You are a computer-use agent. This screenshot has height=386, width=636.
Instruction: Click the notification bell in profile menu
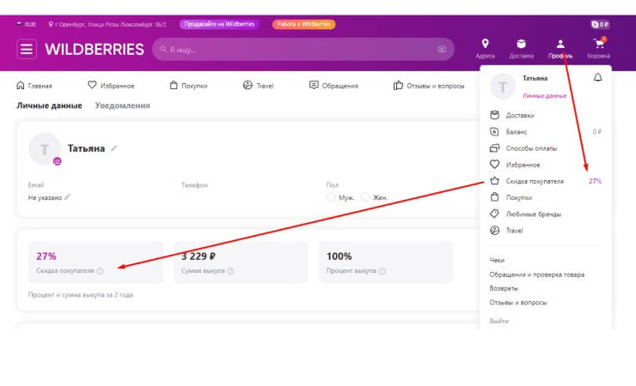(598, 78)
